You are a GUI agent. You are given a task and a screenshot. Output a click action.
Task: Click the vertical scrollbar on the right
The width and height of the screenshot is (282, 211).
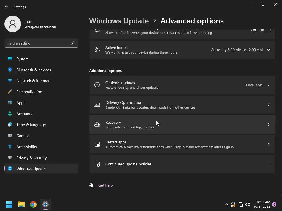(x=281, y=139)
